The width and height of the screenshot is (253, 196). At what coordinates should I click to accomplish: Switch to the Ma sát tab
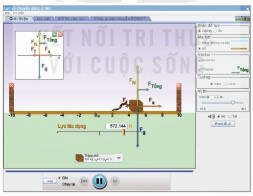(x=43, y=19)
